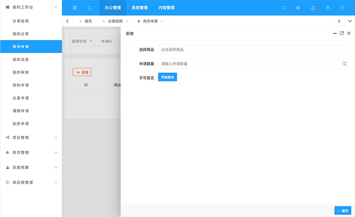Click the 供应商管理 dollar icon
Viewport: 355px width, 217px height.
tap(7, 182)
